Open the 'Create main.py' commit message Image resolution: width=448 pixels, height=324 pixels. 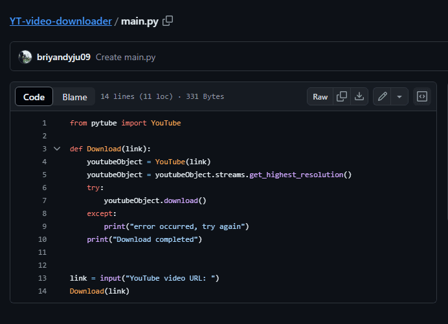[x=126, y=57]
